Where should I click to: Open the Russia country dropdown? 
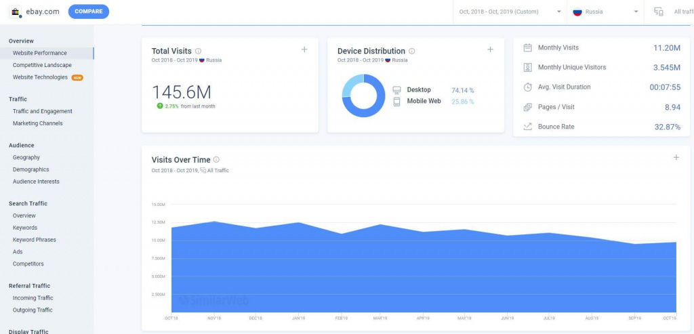[606, 12]
